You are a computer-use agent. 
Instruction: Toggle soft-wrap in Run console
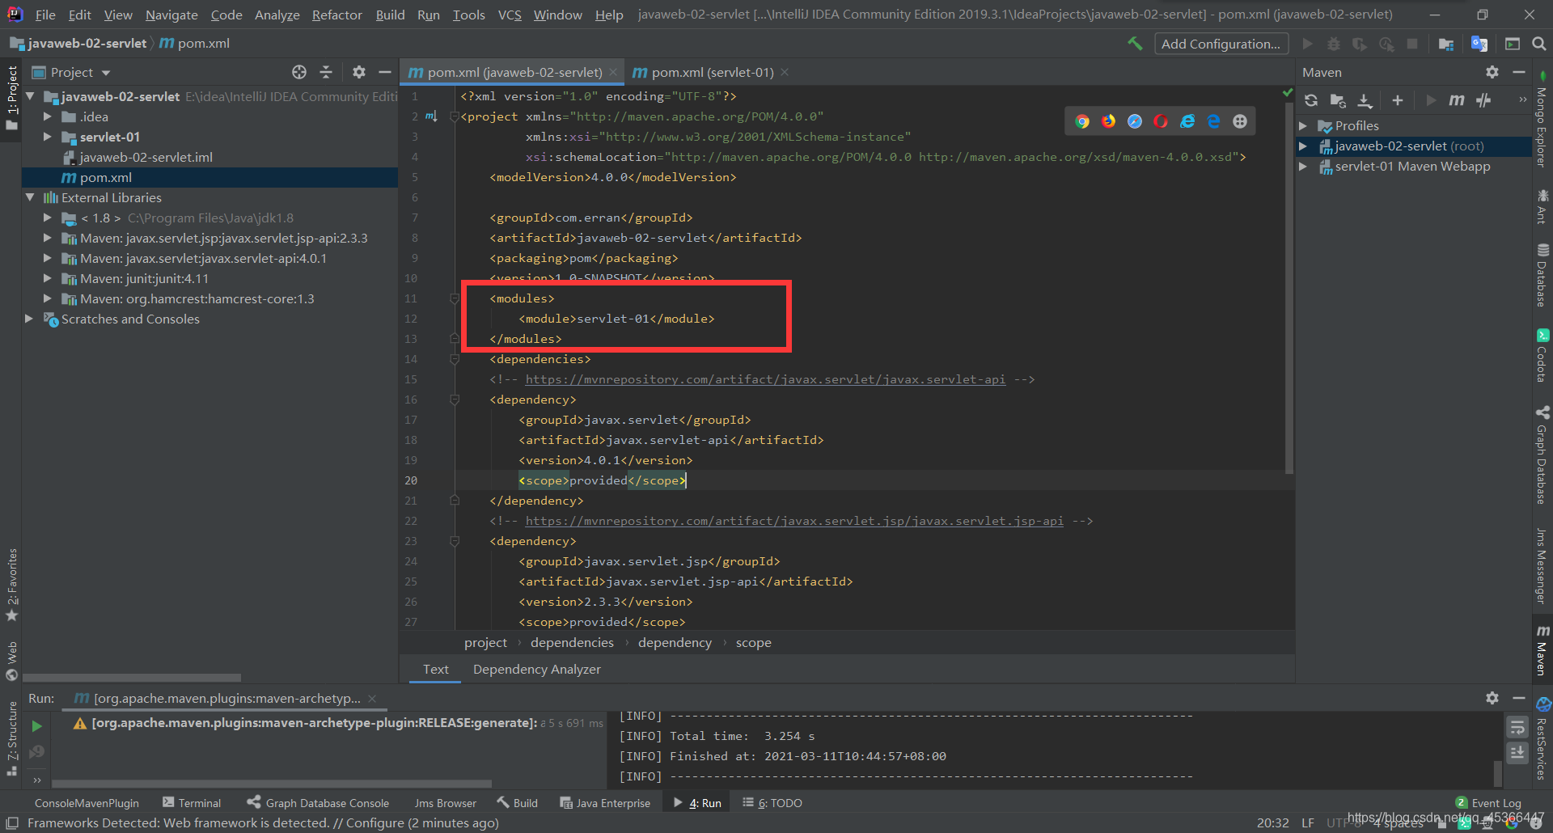(x=1517, y=727)
